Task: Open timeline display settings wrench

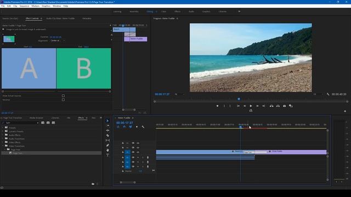Action: (143, 127)
